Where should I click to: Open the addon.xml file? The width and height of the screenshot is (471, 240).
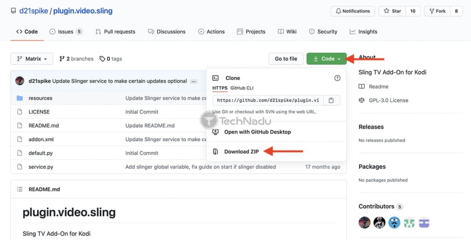coord(41,139)
